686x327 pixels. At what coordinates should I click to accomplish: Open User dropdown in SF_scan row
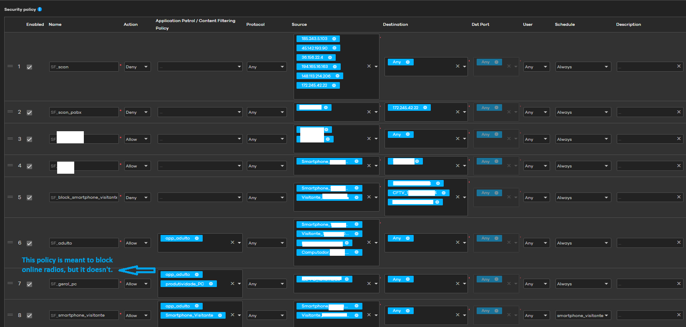[537, 67]
